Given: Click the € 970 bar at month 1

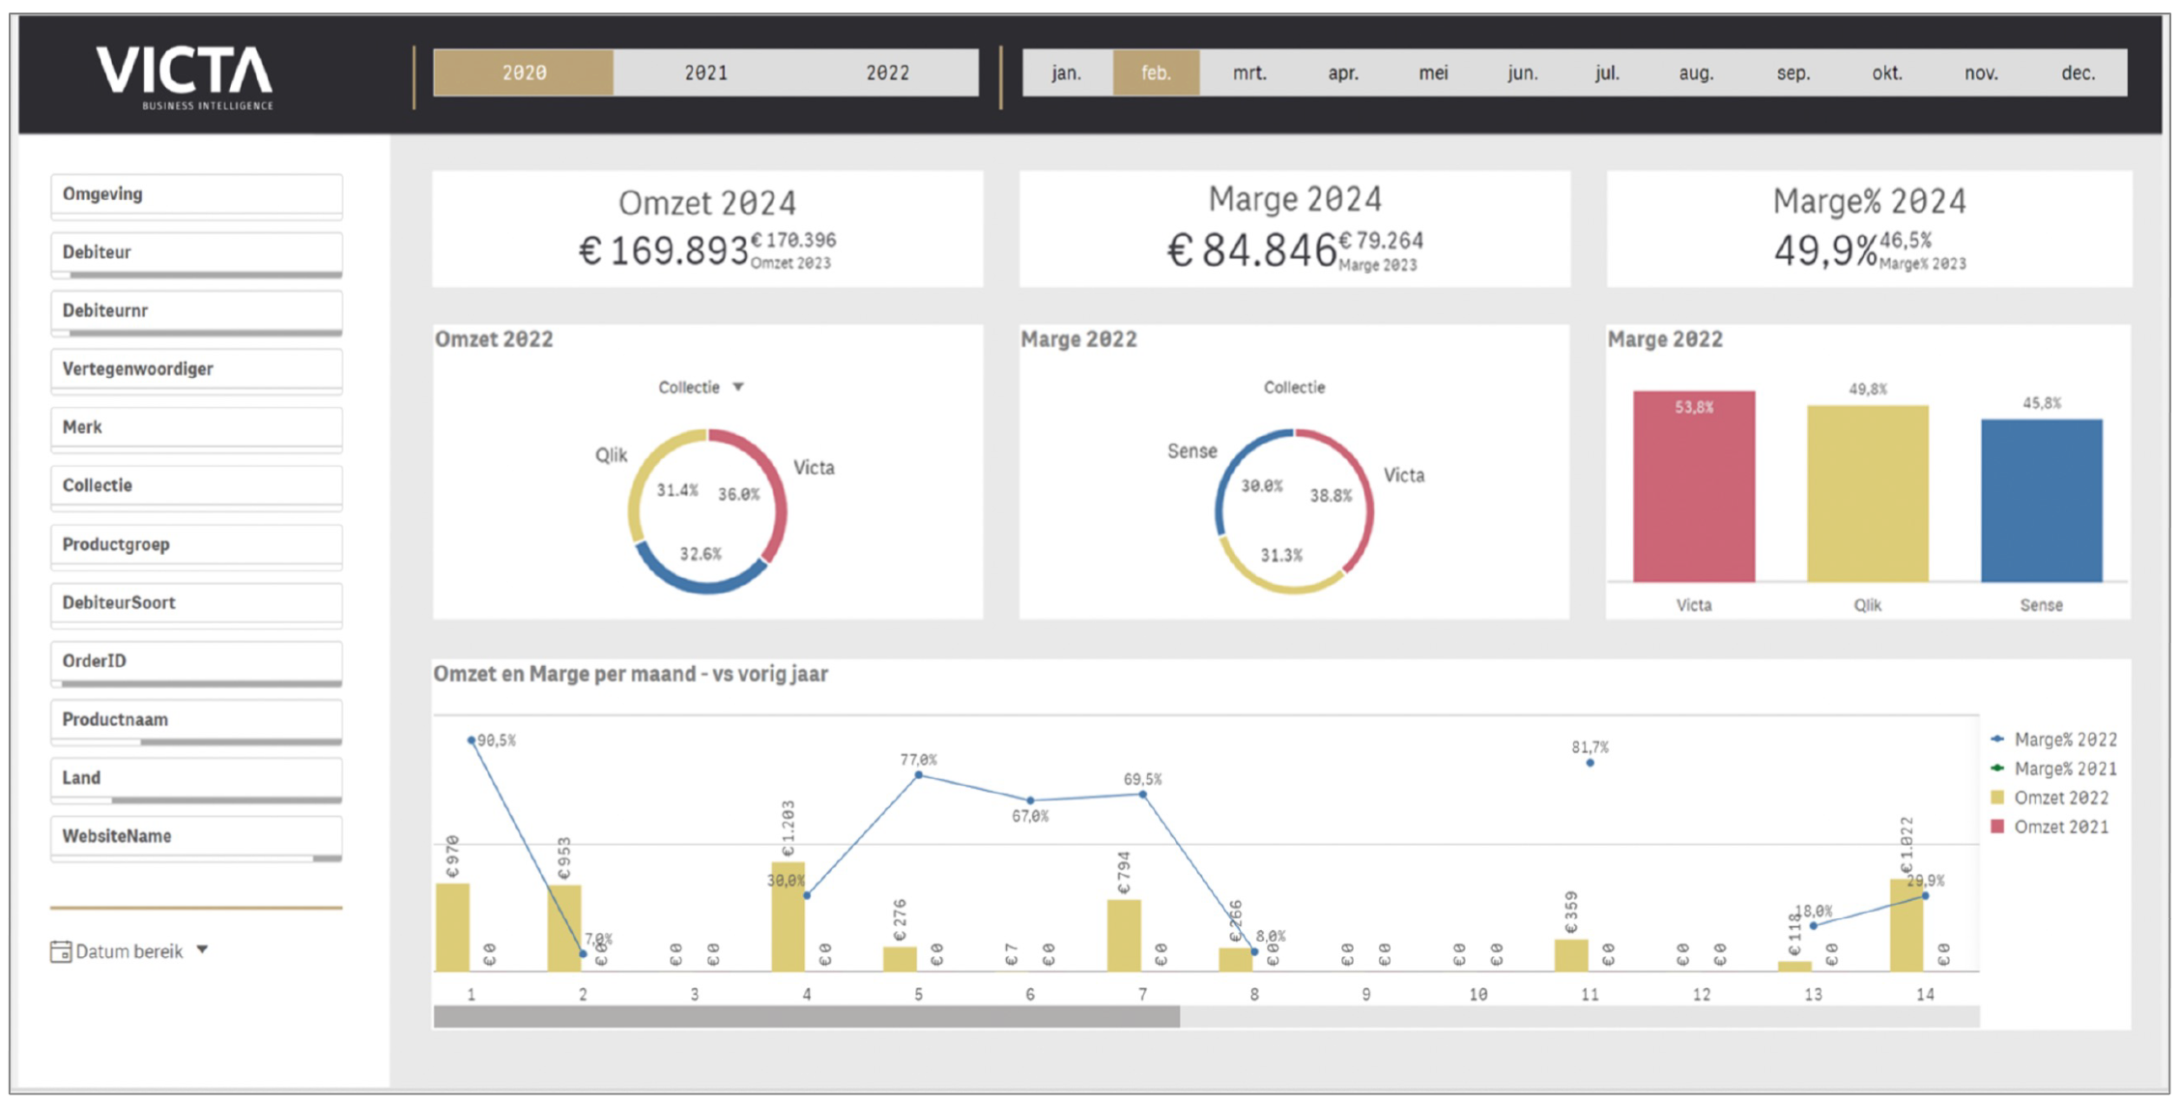Looking at the screenshot, I should tap(453, 927).
